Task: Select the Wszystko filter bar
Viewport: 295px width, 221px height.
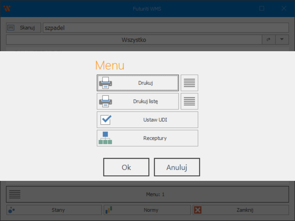Action: (x=133, y=39)
